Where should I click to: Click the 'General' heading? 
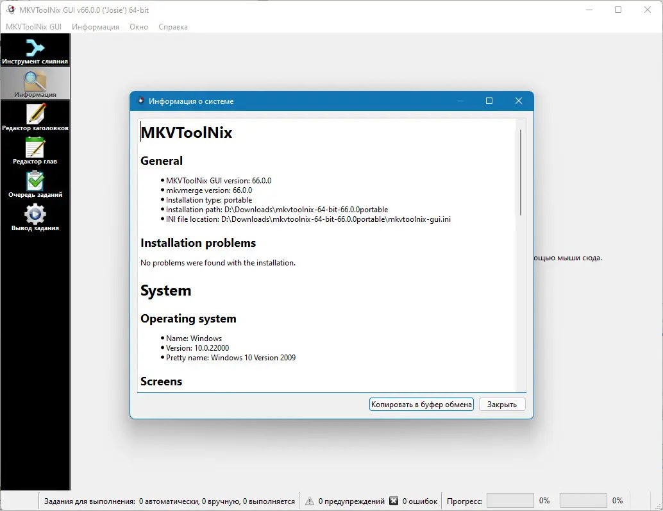pos(162,161)
